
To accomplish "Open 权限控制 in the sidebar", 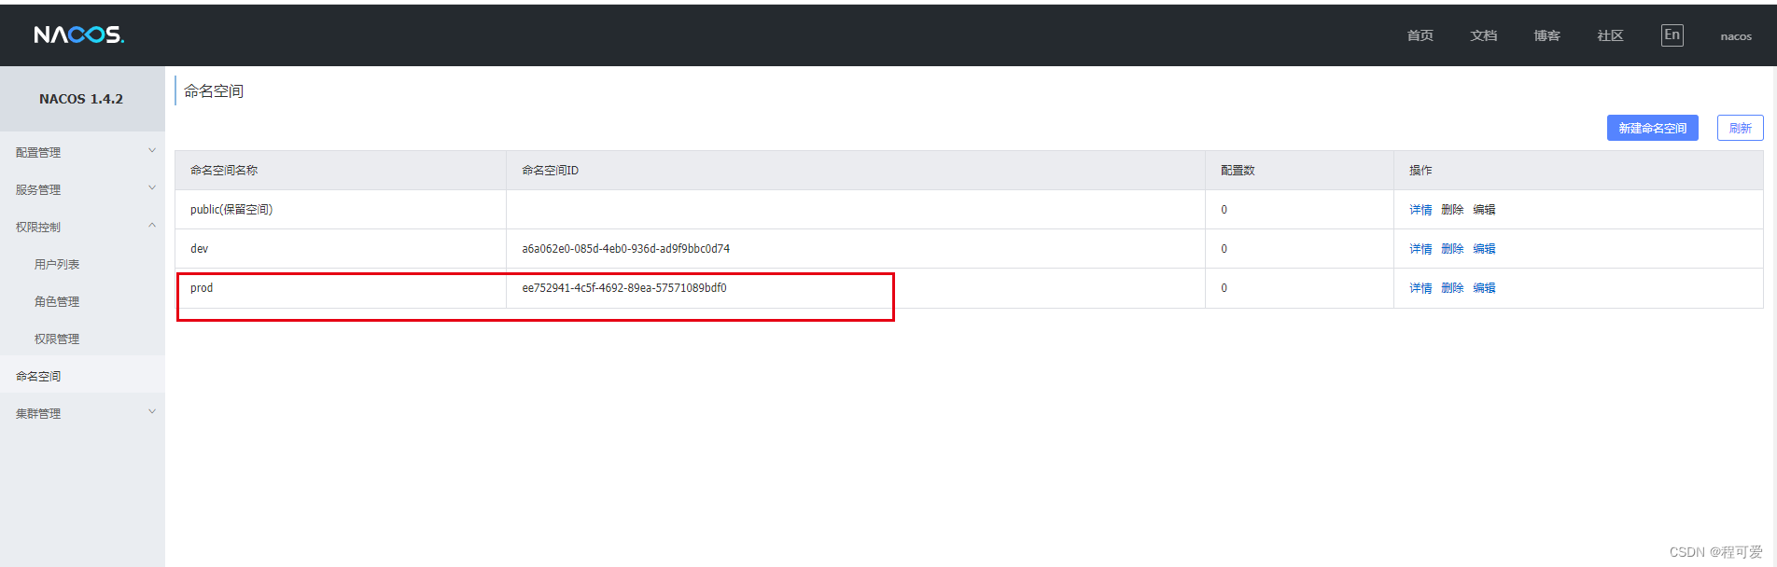I will (x=38, y=227).
